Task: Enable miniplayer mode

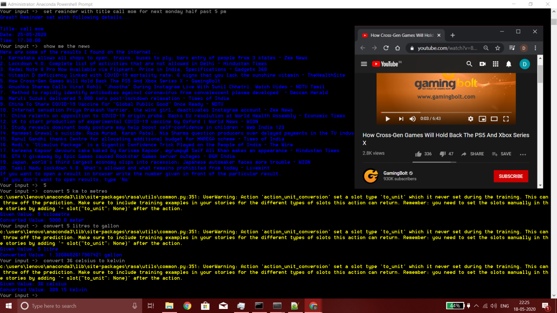Action: (x=482, y=119)
